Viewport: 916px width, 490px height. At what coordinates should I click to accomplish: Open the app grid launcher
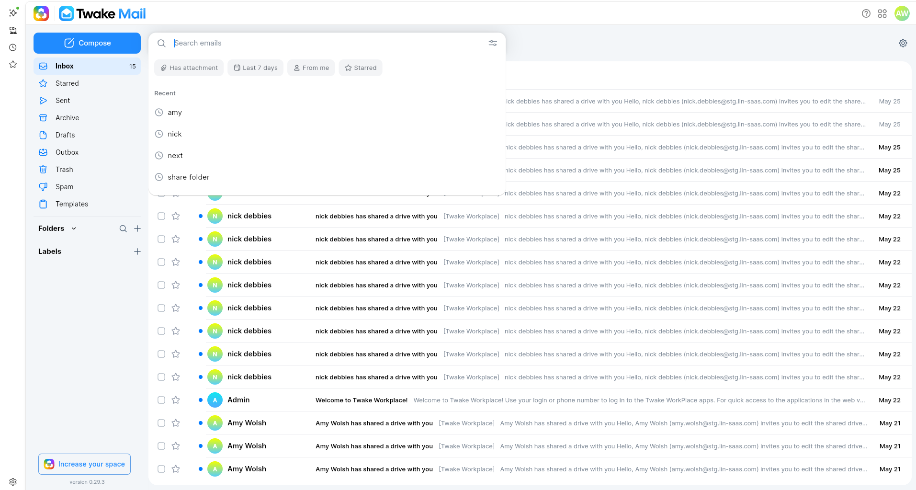(882, 13)
